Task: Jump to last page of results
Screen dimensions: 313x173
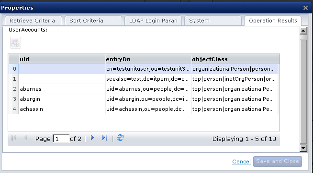Action: tap(105, 138)
